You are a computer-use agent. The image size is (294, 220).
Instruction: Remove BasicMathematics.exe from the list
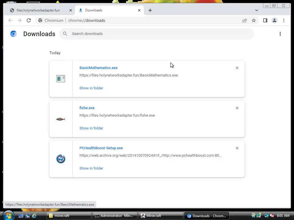click(237, 68)
